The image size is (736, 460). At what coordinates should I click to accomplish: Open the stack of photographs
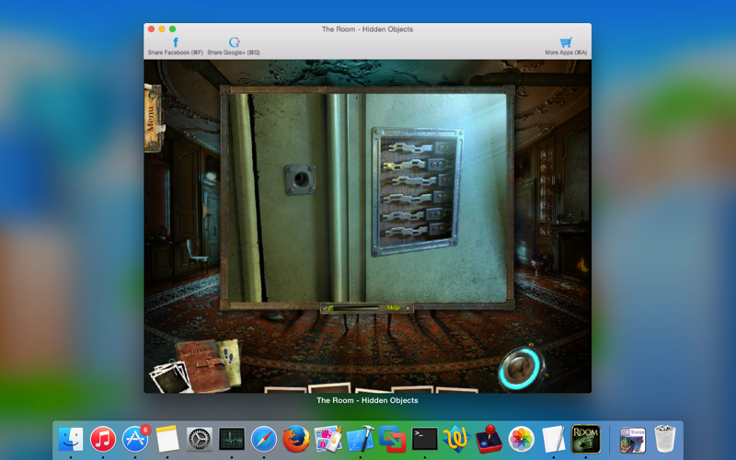point(169,376)
